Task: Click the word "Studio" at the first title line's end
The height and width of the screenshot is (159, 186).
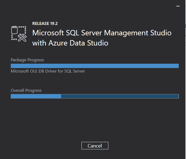Action: click(161, 33)
